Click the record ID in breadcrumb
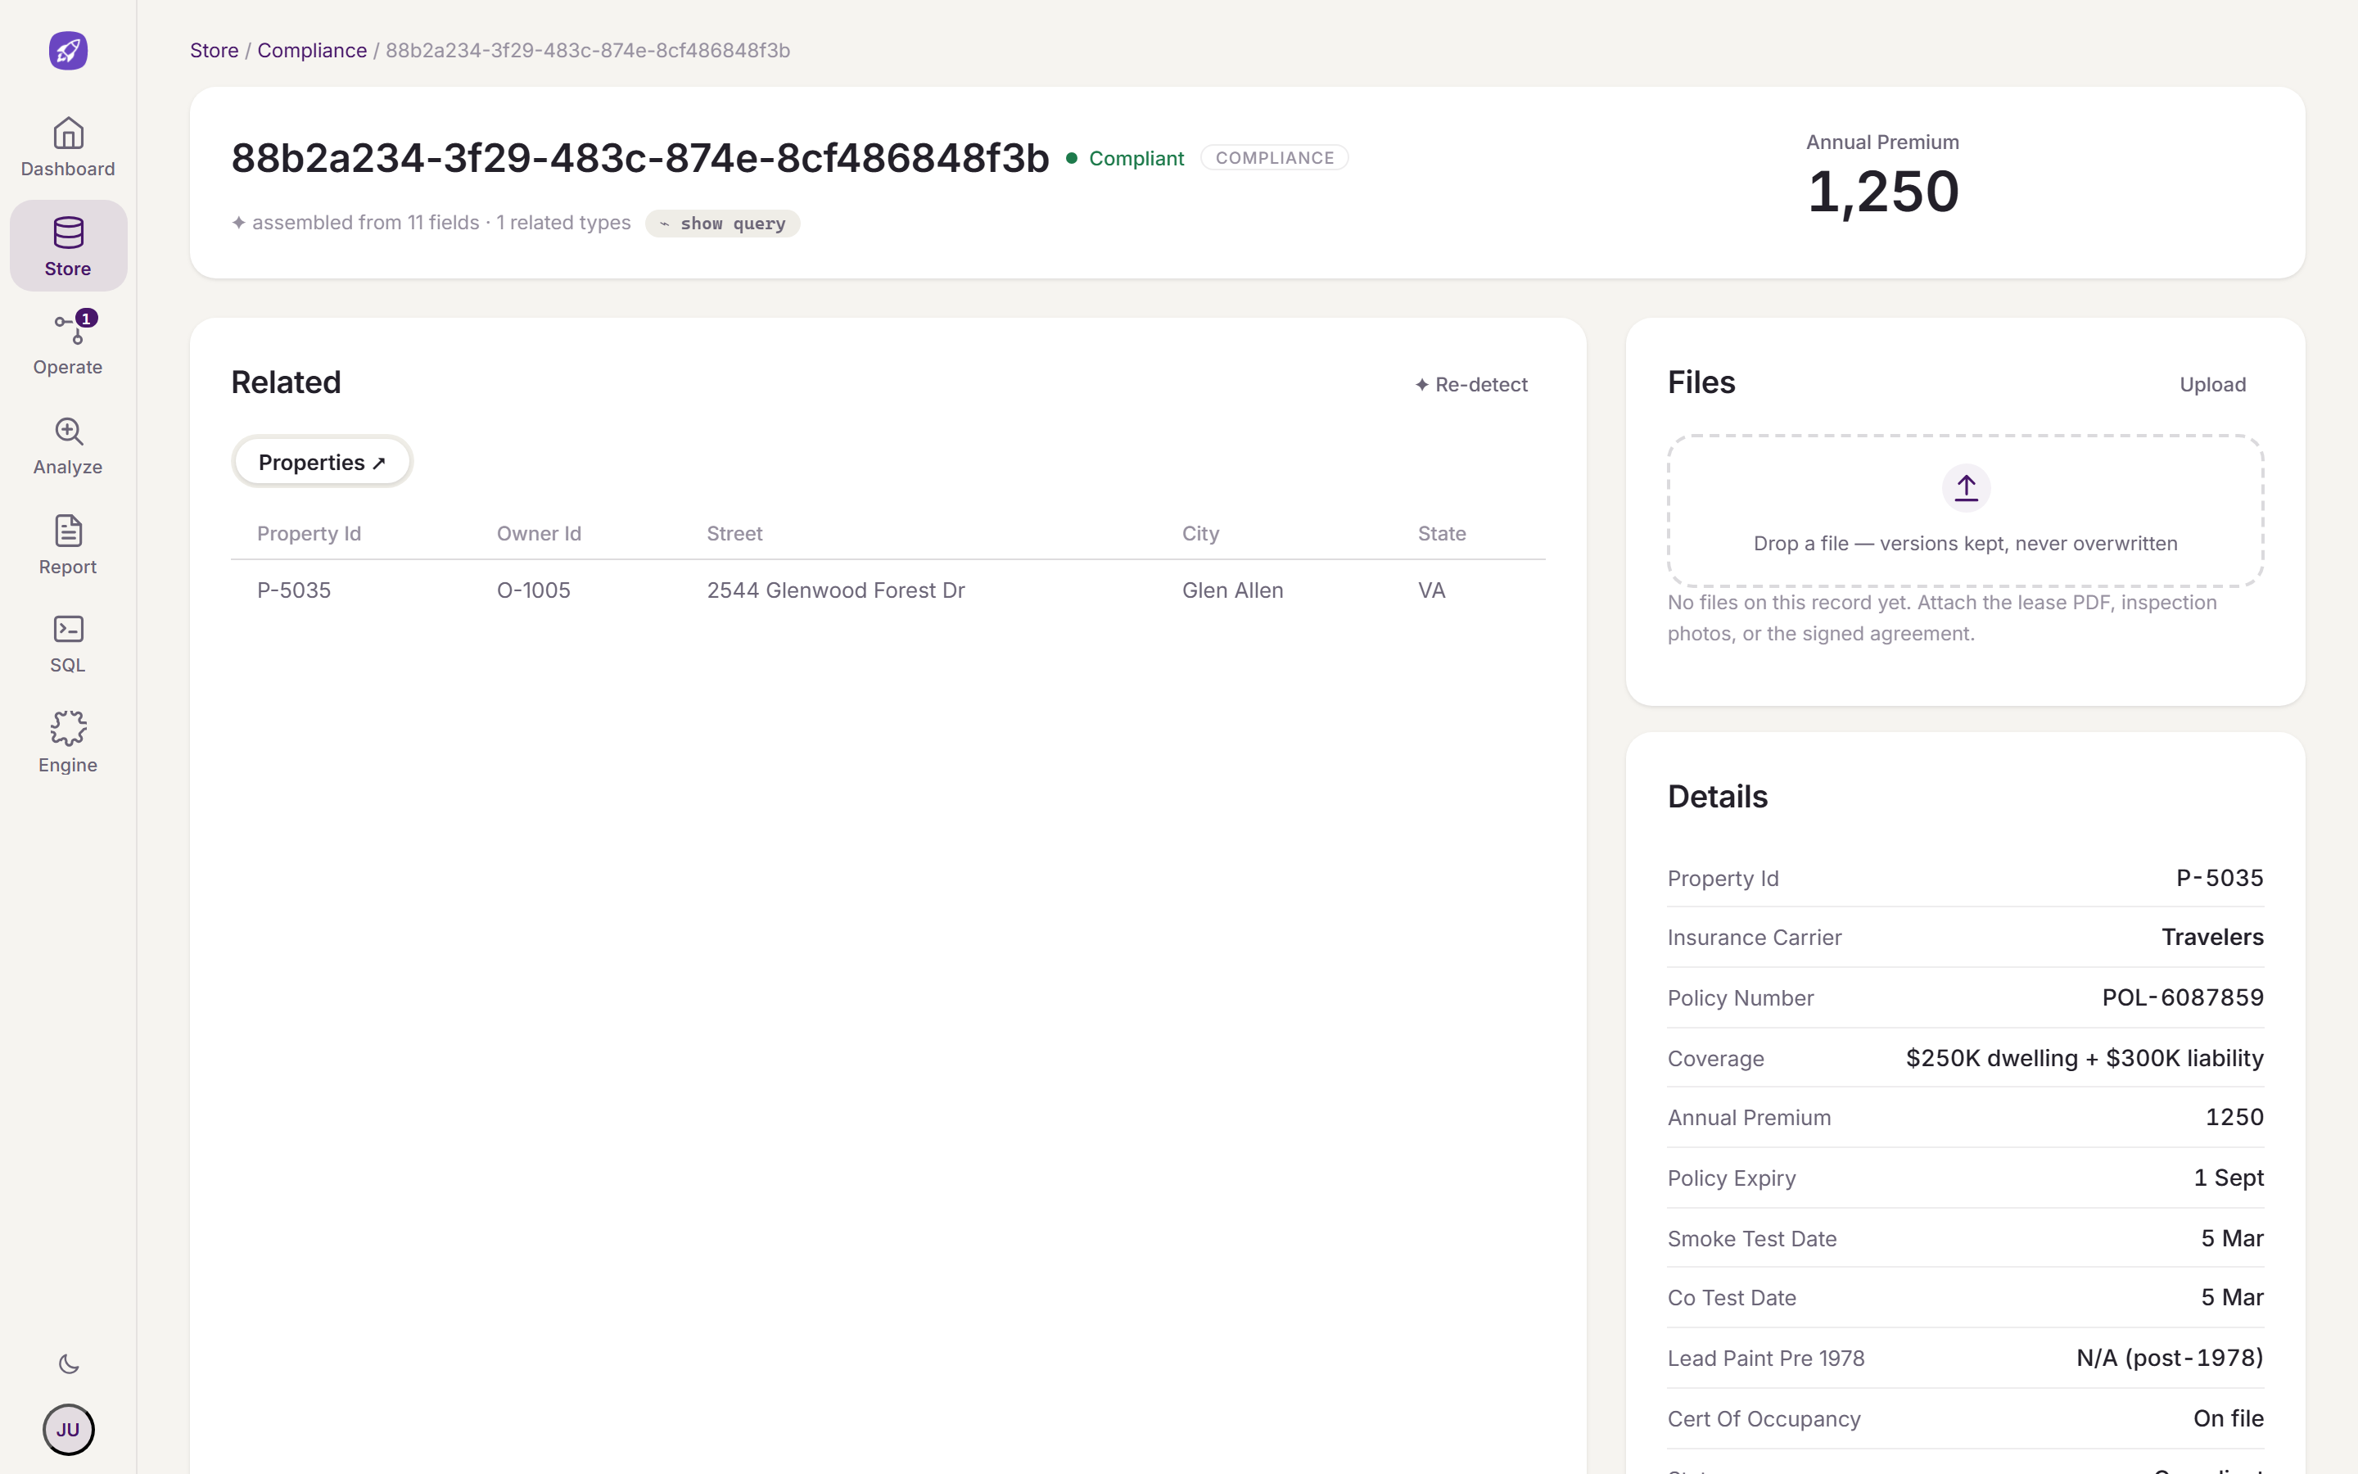2358x1474 pixels. [x=588, y=51]
